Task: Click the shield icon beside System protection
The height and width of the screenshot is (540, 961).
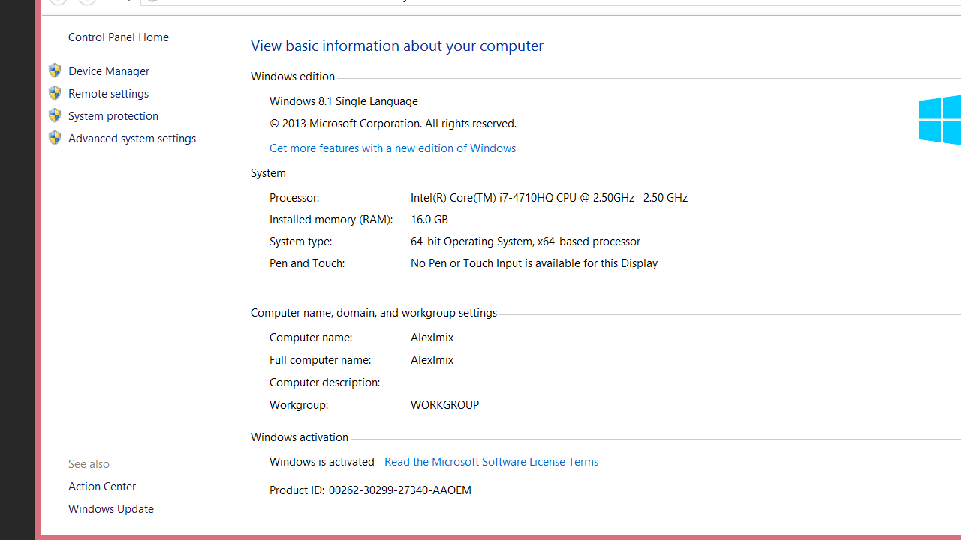Action: [55, 115]
